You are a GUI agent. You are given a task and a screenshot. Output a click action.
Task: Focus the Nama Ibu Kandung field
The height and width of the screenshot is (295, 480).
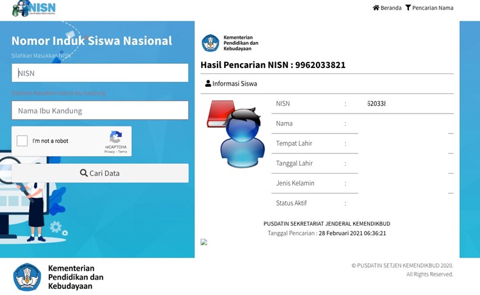pyautogui.click(x=100, y=110)
